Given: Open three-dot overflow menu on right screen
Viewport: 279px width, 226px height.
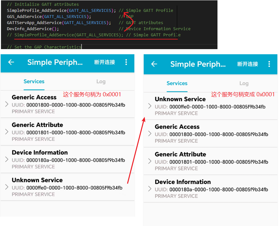Looking at the screenshot, I should click(x=269, y=64).
